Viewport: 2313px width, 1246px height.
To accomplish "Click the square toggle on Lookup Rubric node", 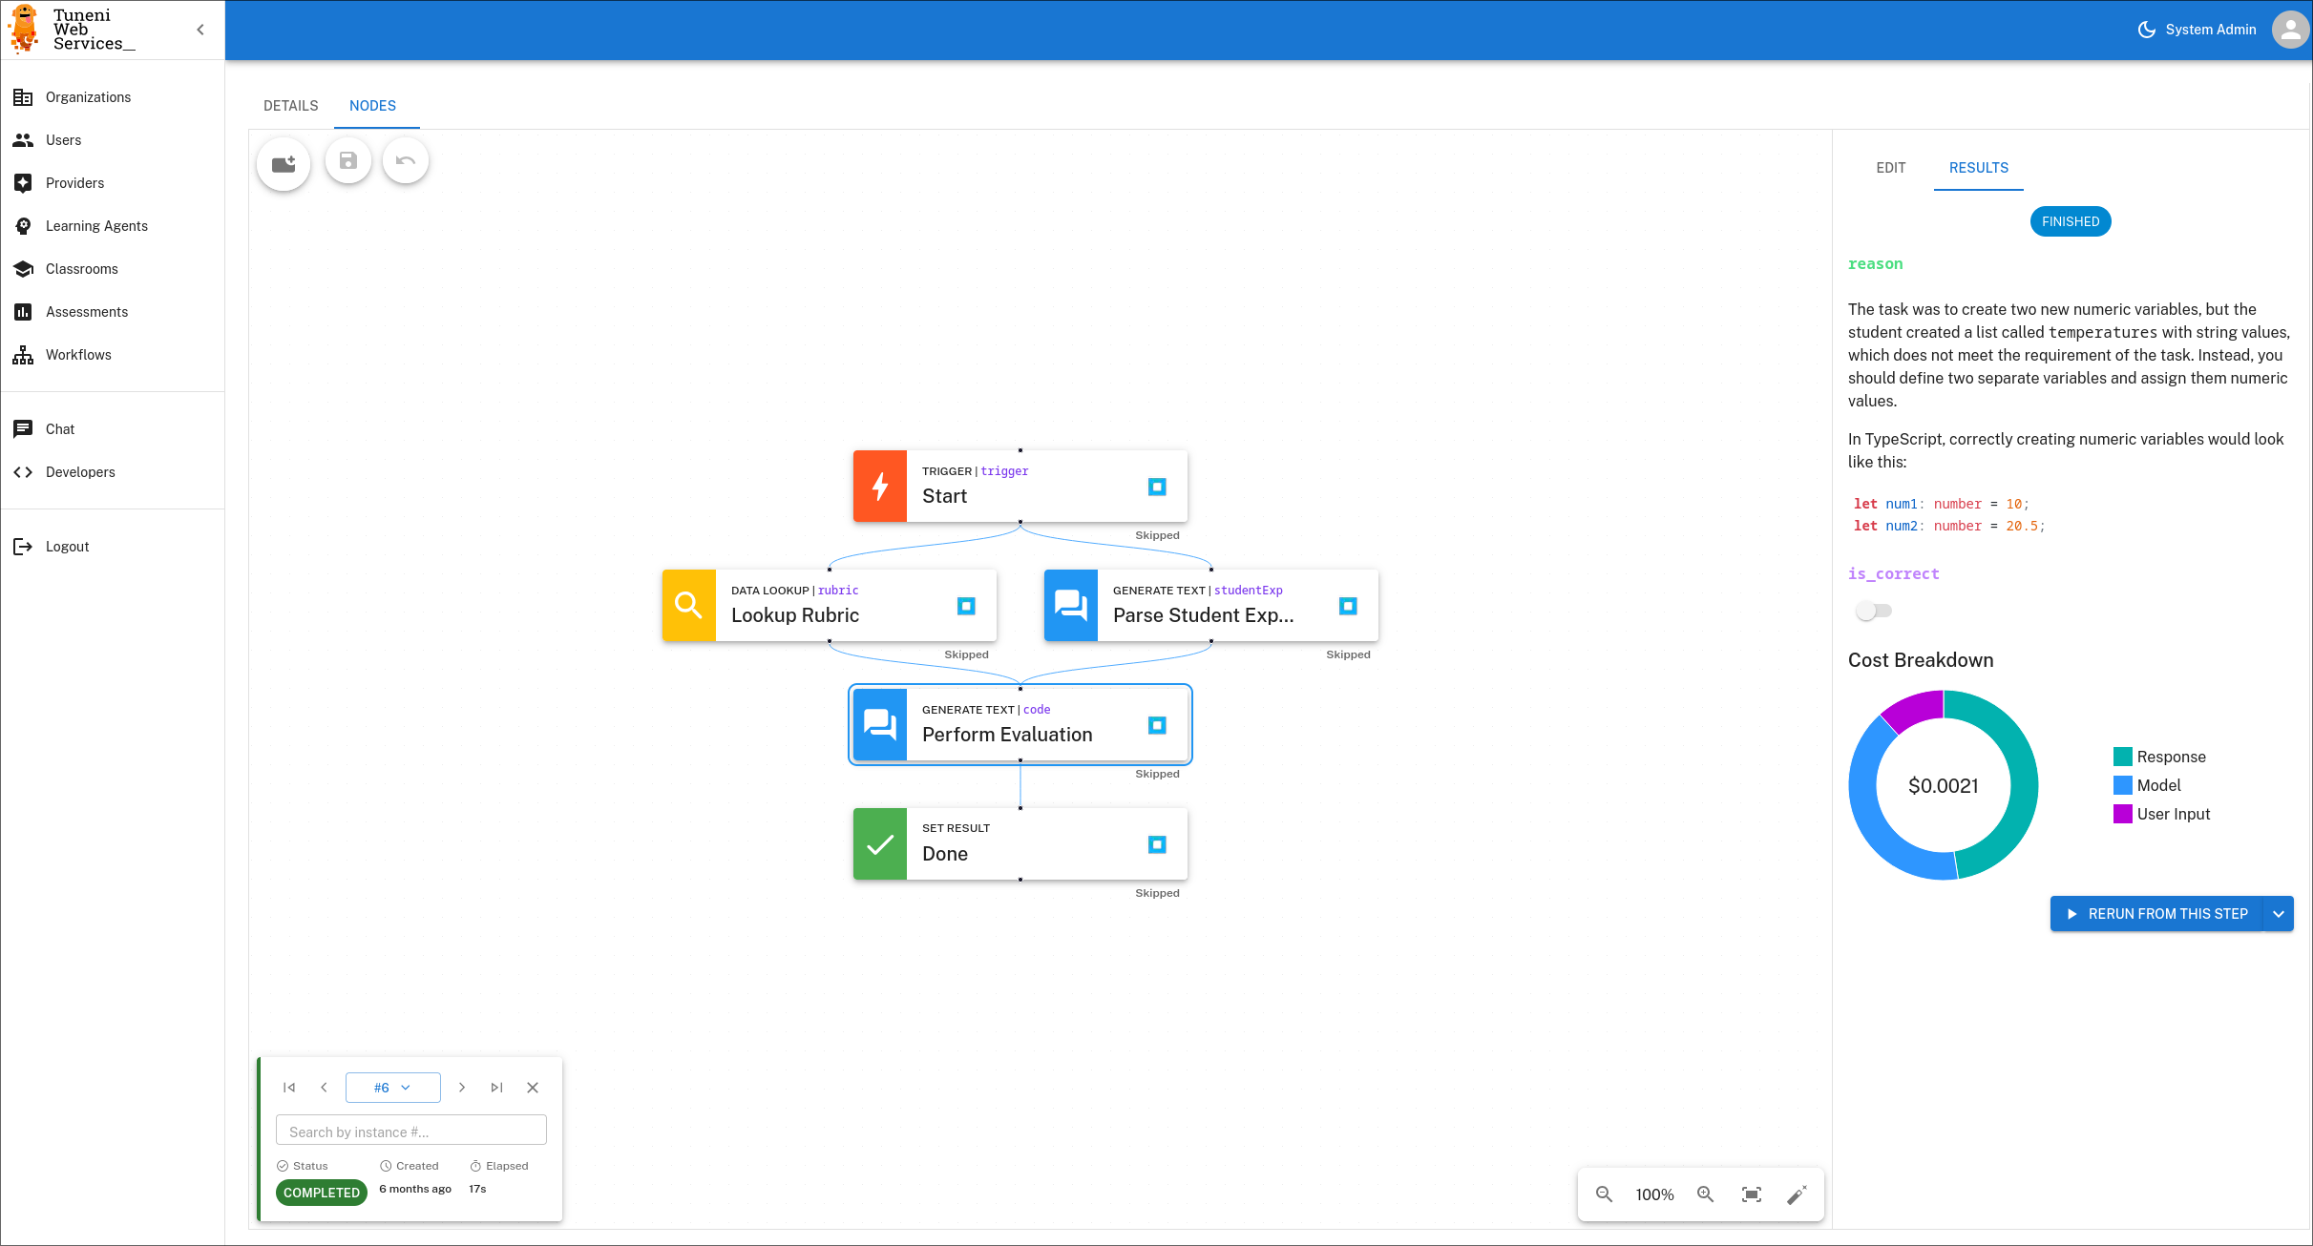I will (x=966, y=607).
